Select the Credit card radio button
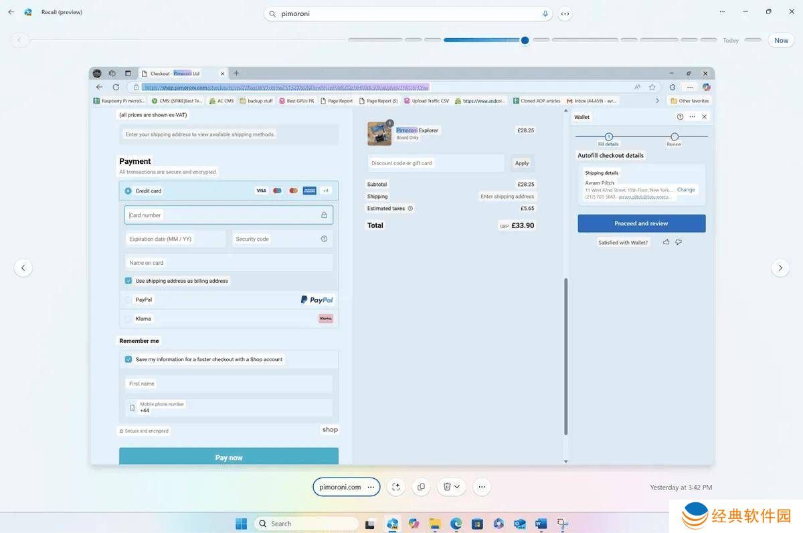The image size is (803, 533). 128,191
